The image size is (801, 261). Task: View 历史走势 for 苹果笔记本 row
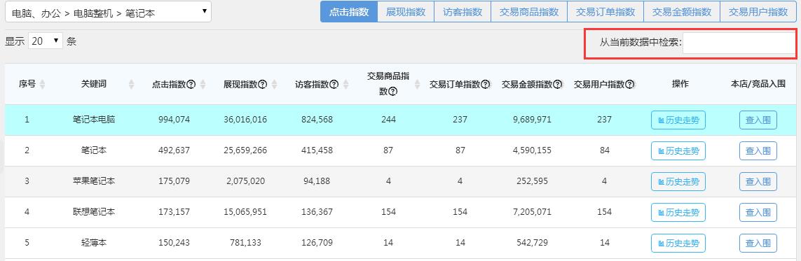click(x=678, y=181)
